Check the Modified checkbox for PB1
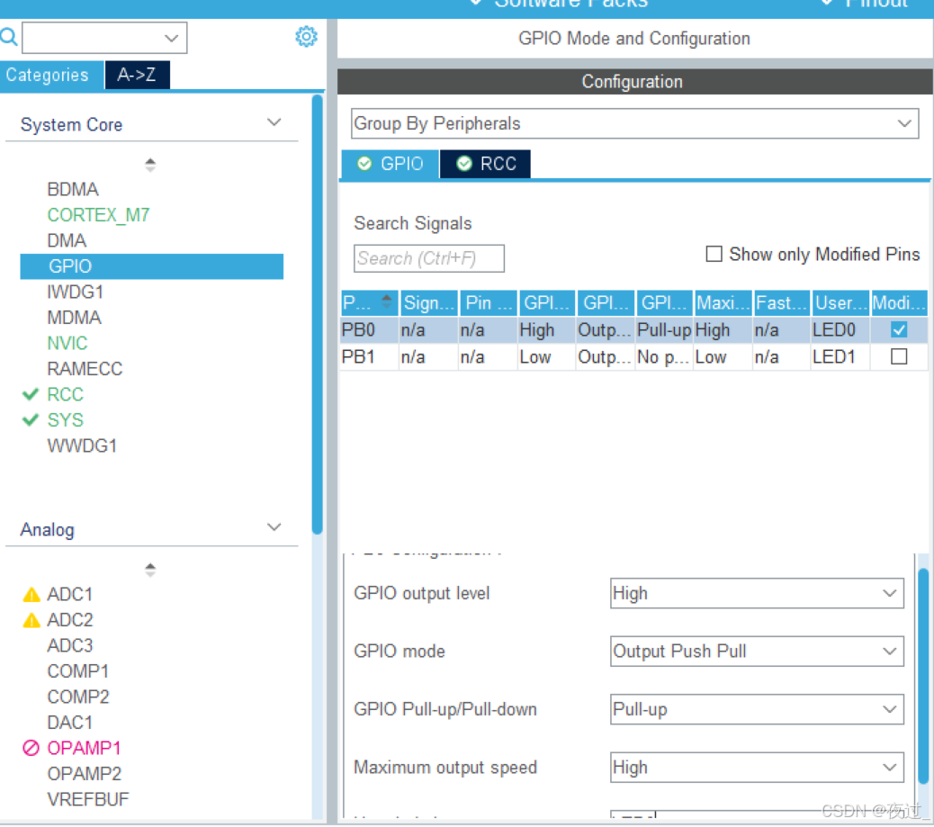934x827 pixels. pyautogui.click(x=897, y=356)
